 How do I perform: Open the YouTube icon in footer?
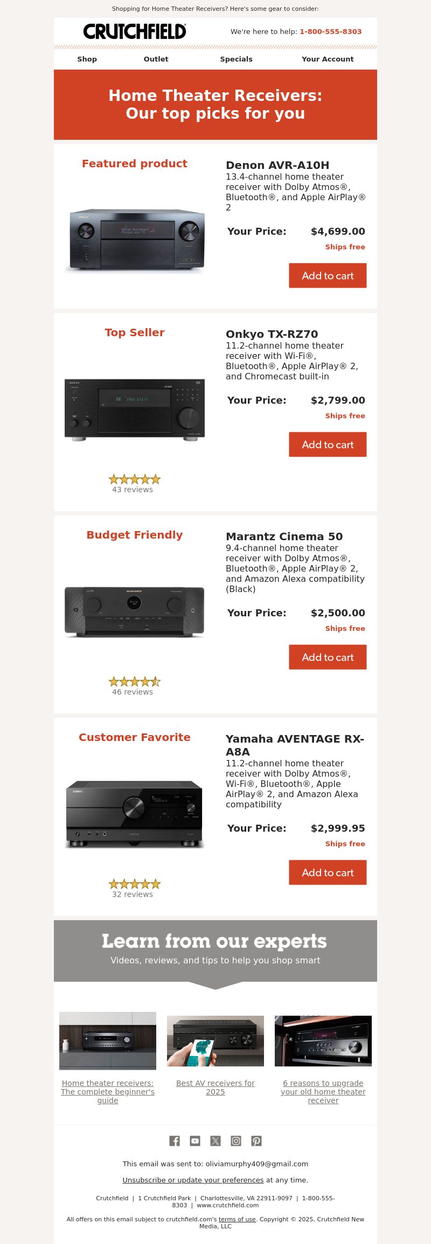[x=195, y=1141]
